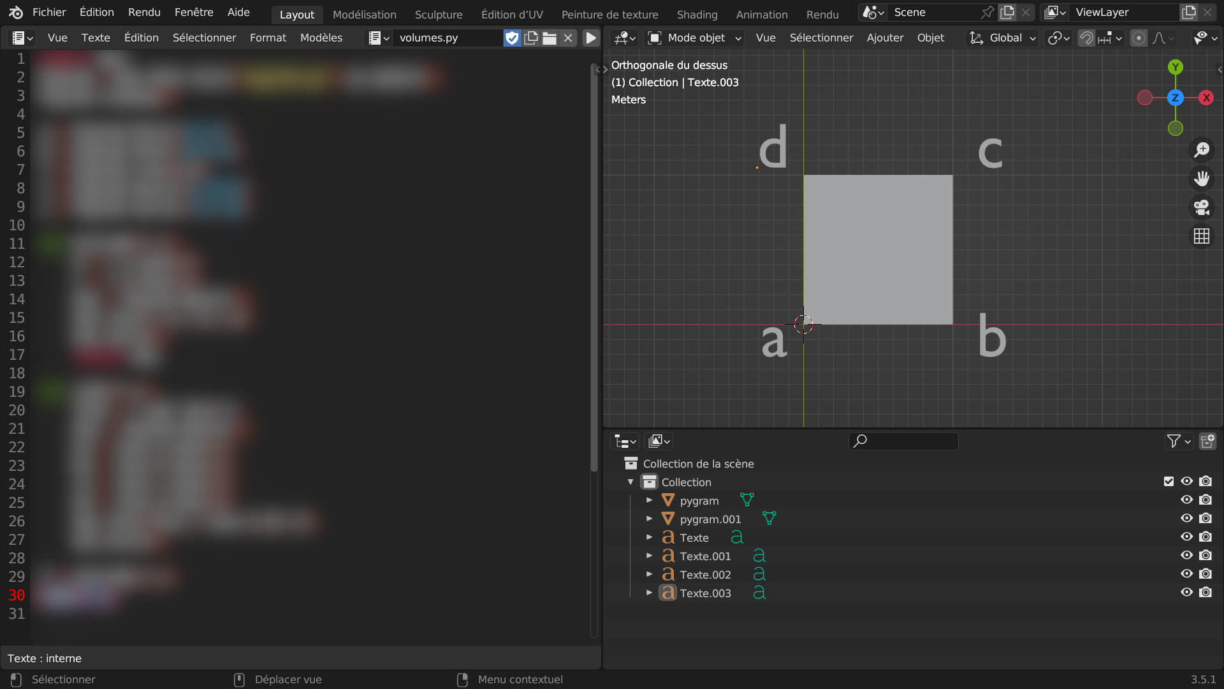Uncheck the Collection exclude checkbox

[x=1169, y=482]
